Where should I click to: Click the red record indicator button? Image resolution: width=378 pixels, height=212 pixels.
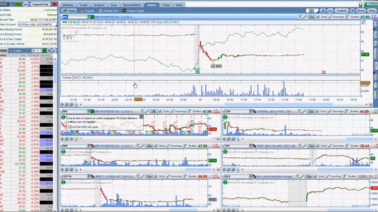click(x=55, y=4)
